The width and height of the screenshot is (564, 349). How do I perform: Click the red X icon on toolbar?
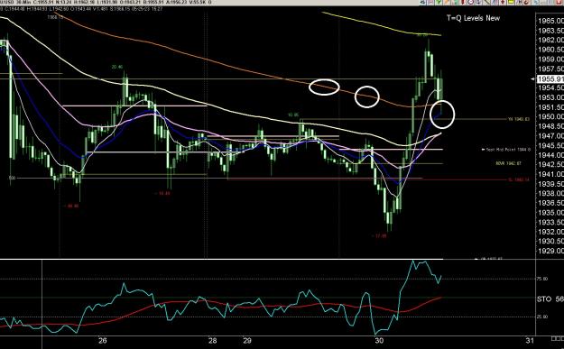(559, 2)
